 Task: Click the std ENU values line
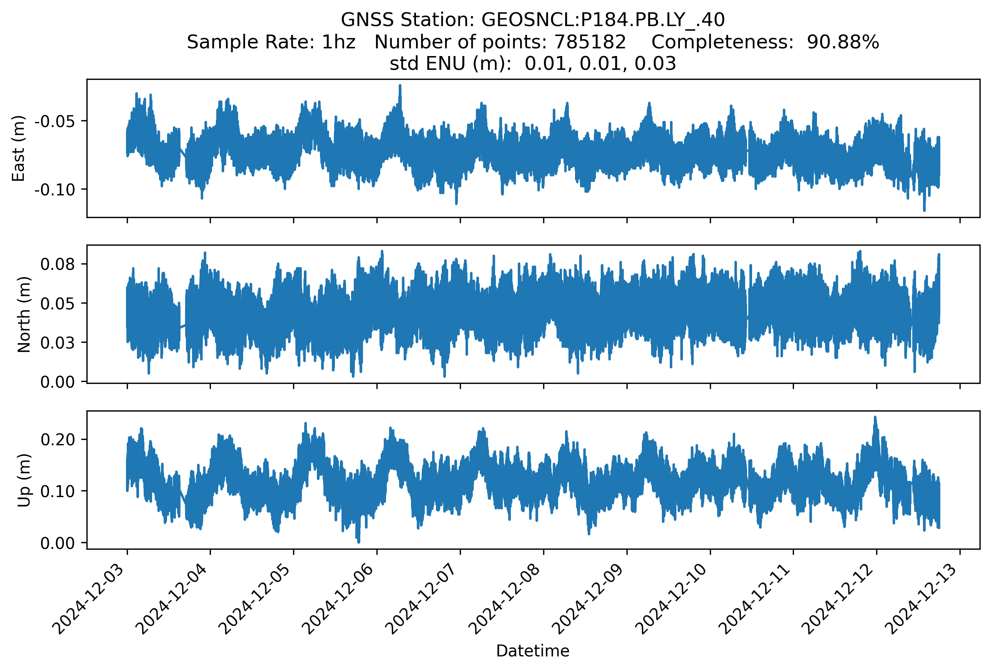(533, 64)
